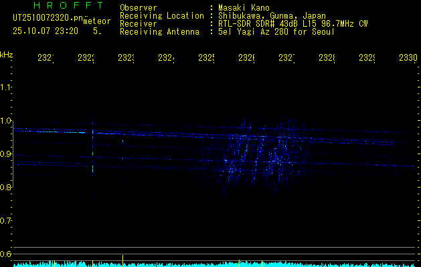Viewport: 421px width, 267px height.
Task: Click the tall yellow marker at 2323 in level strip
Action: point(122,261)
